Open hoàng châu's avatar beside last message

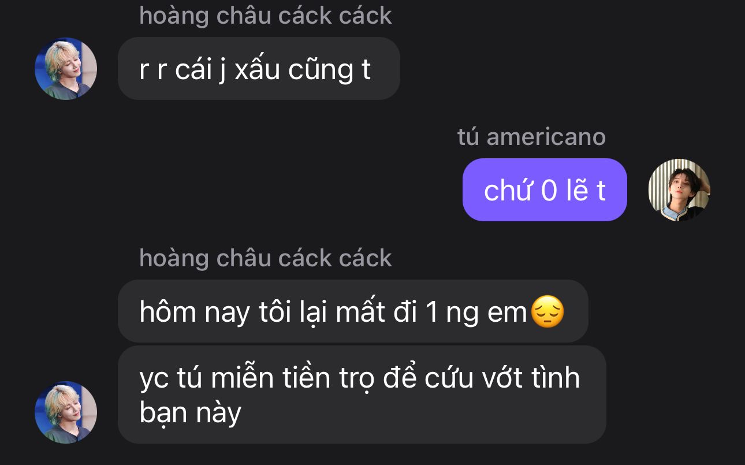pyautogui.click(x=66, y=412)
